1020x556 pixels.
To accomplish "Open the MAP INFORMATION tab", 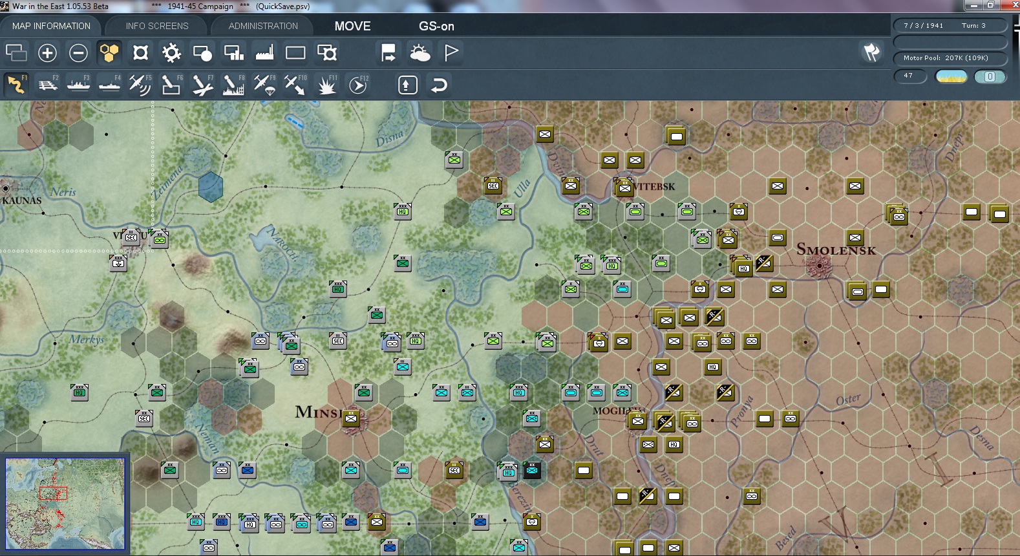I will (x=51, y=26).
